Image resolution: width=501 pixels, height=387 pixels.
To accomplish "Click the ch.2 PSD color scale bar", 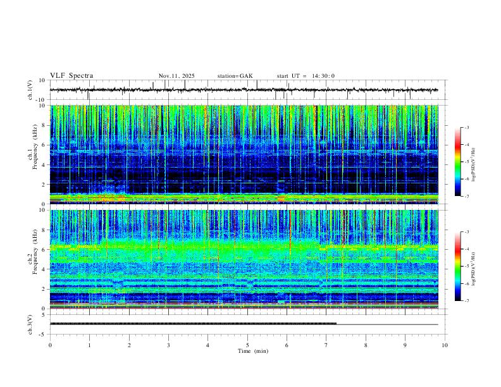I will pyautogui.click(x=458, y=266).
